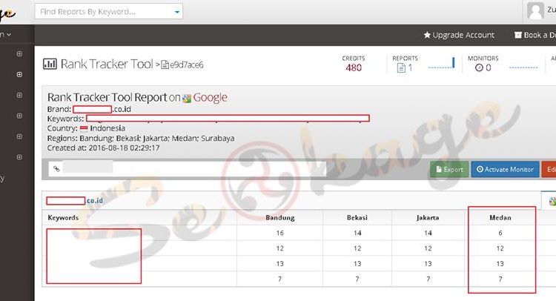Click the Reports document icon
556x301 pixels.
(x=401, y=68)
